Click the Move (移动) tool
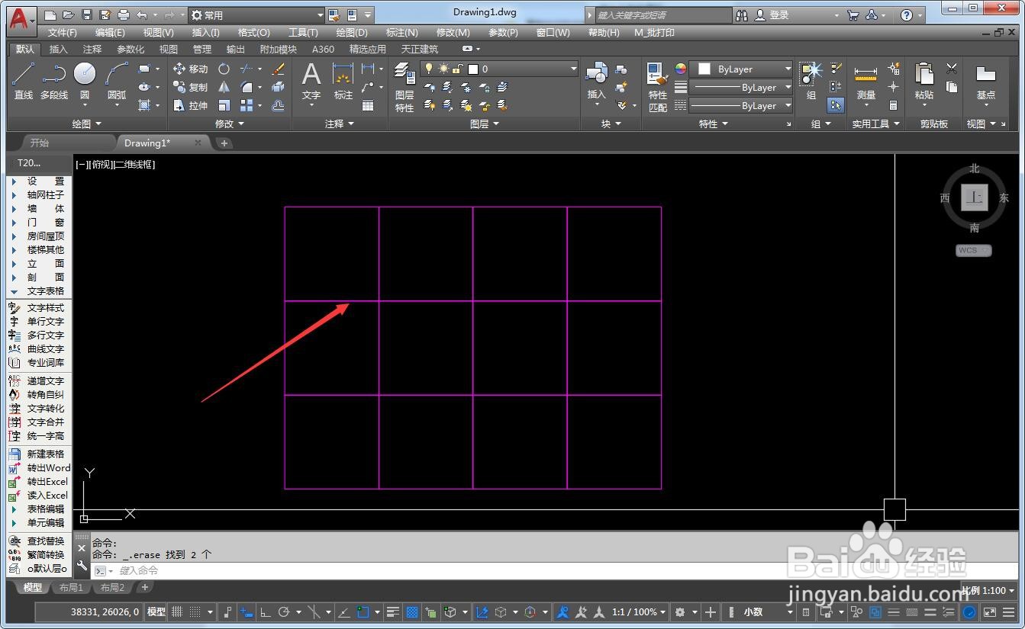The height and width of the screenshot is (629, 1025). click(x=190, y=69)
